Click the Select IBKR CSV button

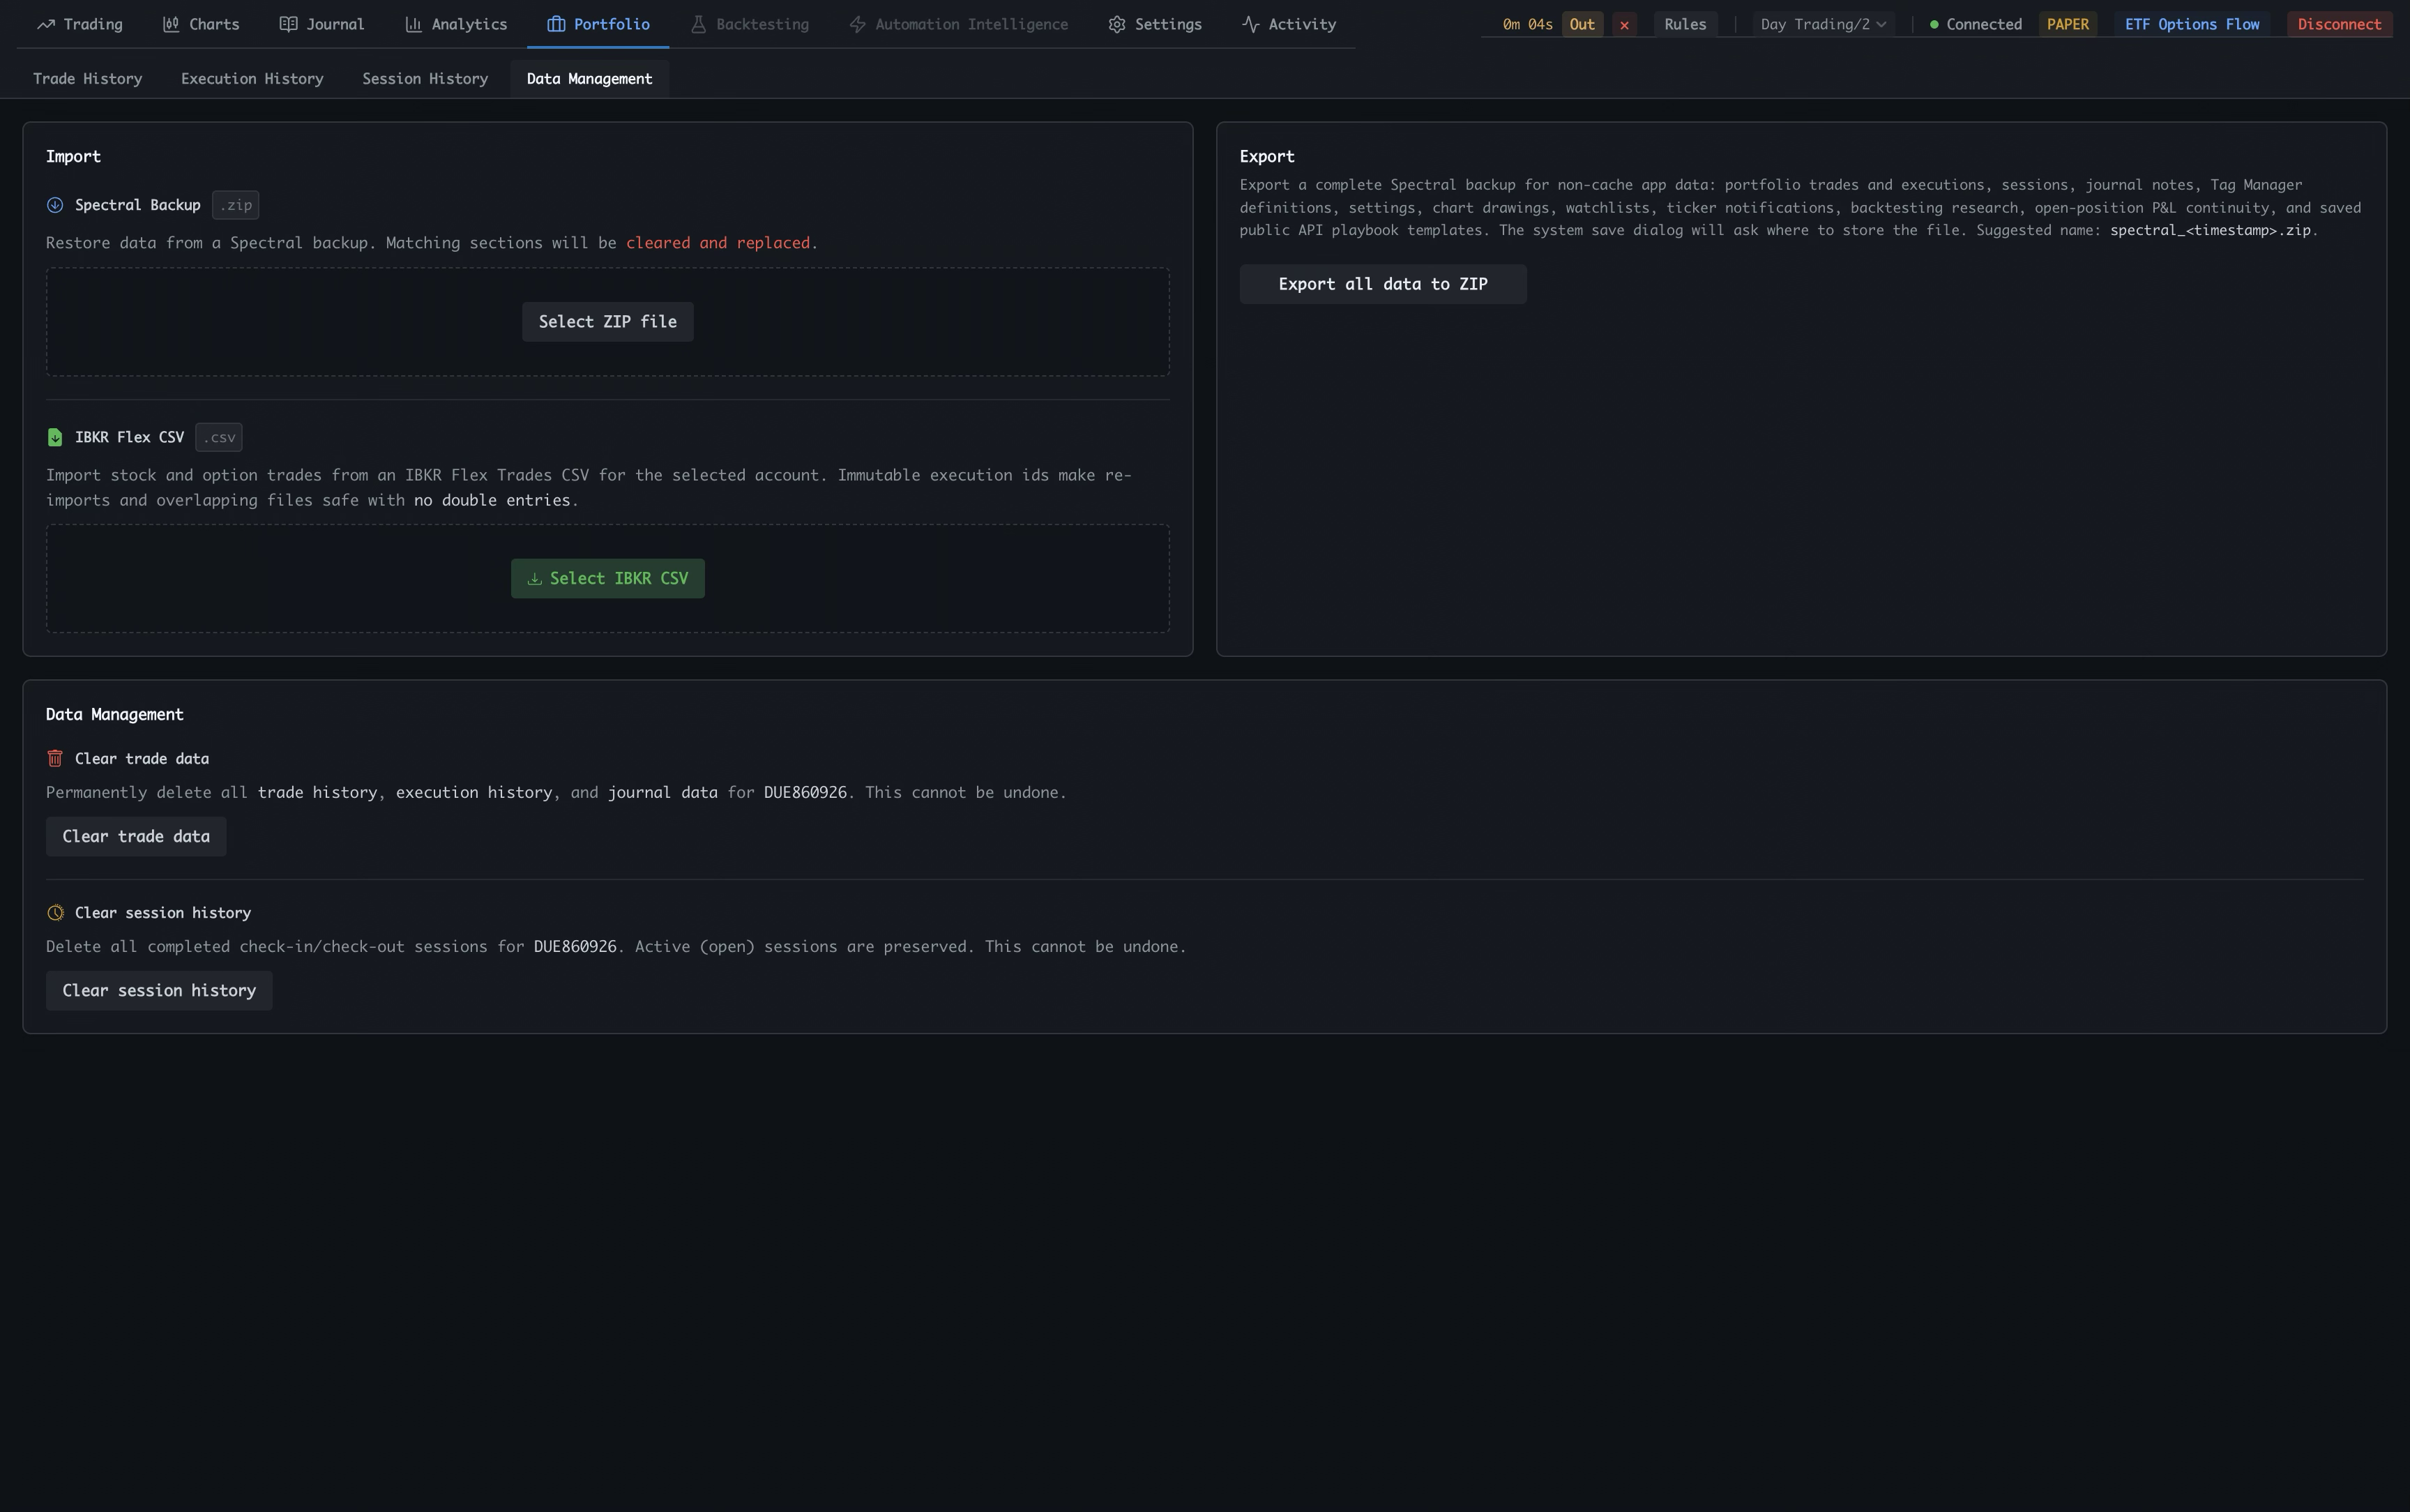[x=608, y=579]
